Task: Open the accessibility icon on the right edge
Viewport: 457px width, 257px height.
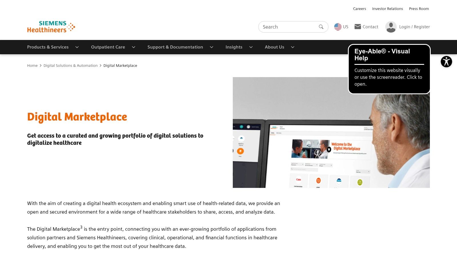Action: [446, 61]
